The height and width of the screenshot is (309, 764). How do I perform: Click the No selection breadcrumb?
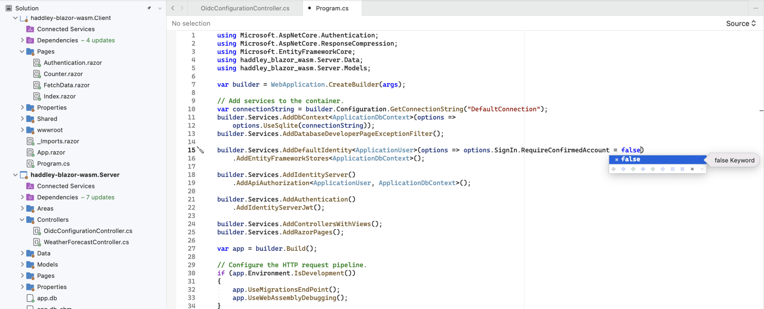click(x=191, y=24)
